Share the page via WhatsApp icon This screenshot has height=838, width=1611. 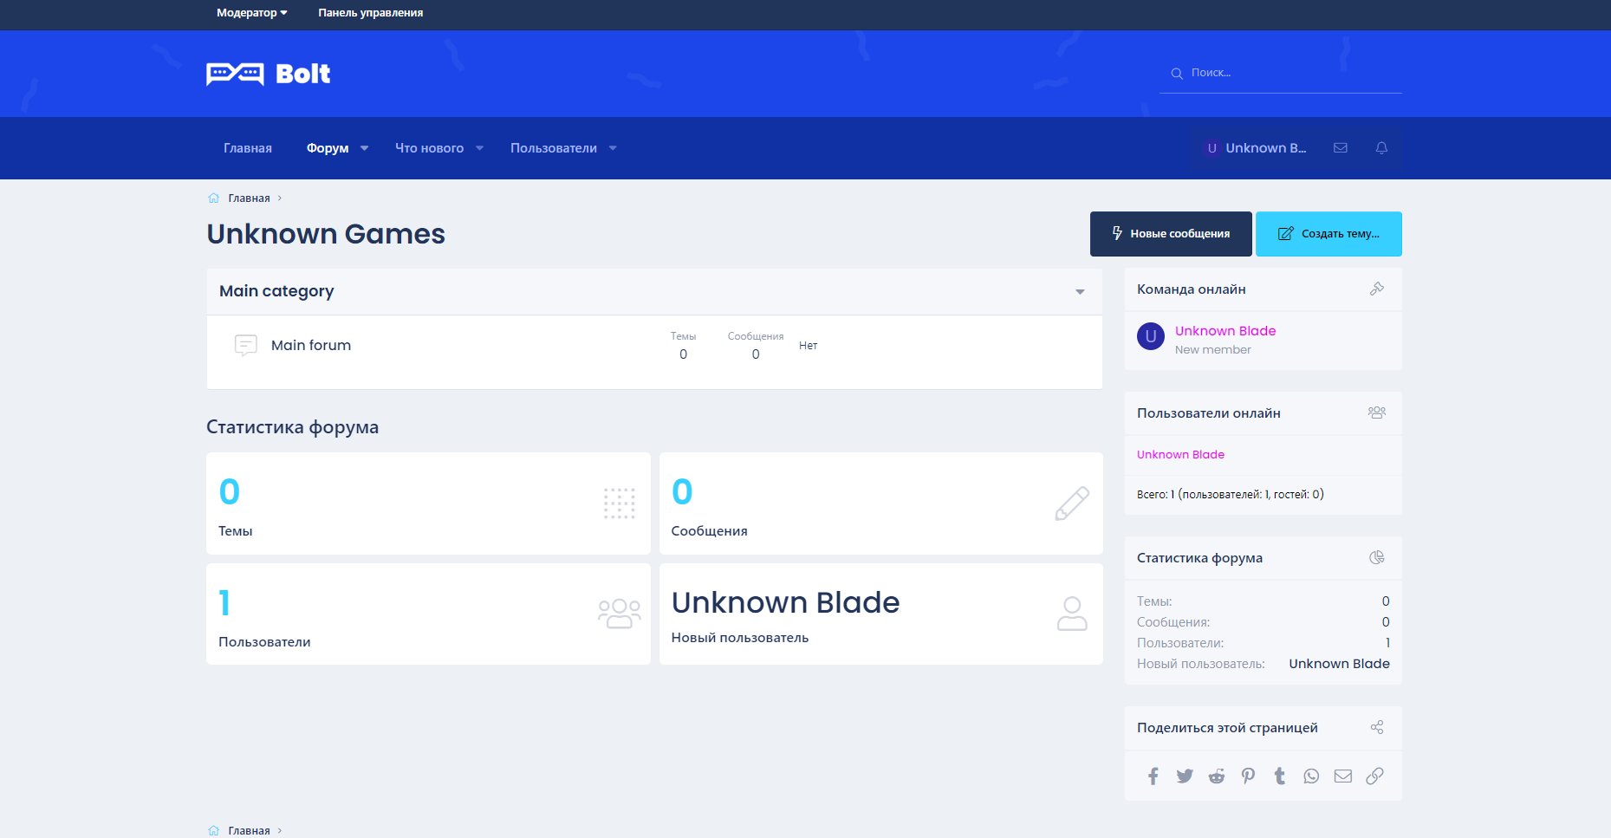pyautogui.click(x=1311, y=776)
